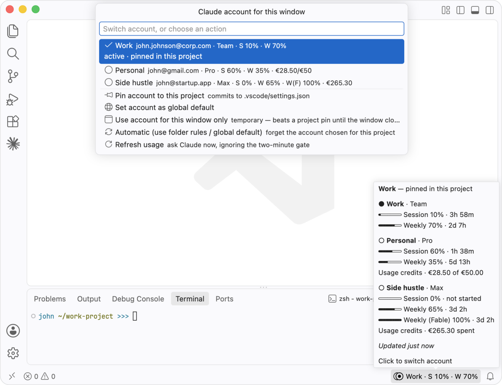This screenshot has width=502, height=385.
Task: Open Source Control view
Action: pyautogui.click(x=13, y=76)
